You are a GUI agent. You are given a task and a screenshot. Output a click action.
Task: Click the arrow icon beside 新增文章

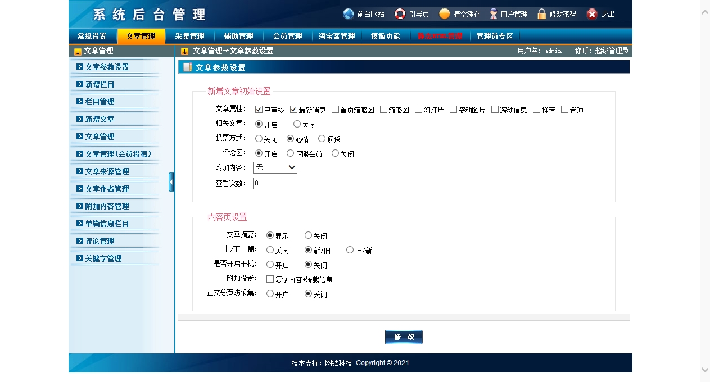(x=80, y=119)
